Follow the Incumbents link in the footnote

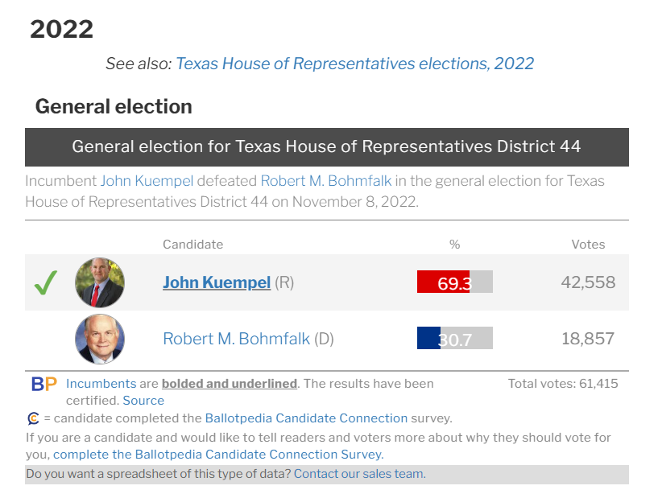[100, 384]
